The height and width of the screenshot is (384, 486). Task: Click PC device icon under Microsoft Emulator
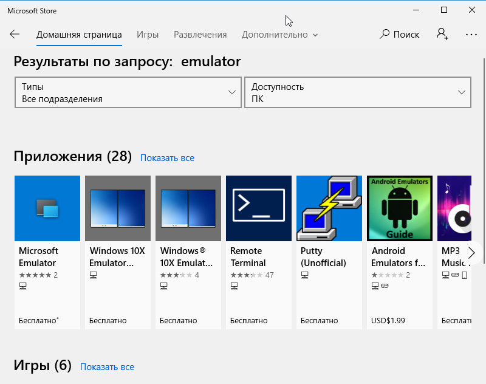coord(23,286)
